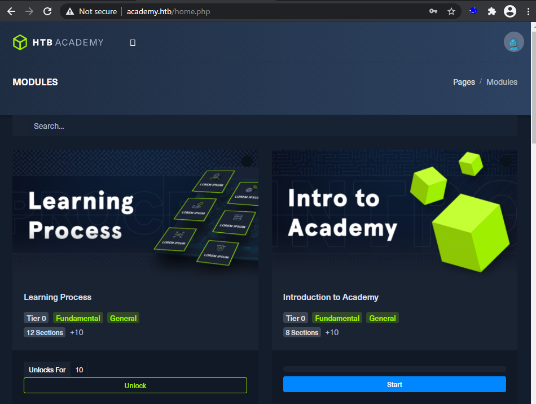Image resolution: width=536 pixels, height=404 pixels.
Task: Open the Chrome profile avatar
Action: [x=509, y=11]
